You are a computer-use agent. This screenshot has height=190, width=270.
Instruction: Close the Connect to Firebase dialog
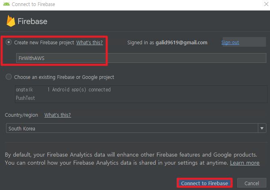(x=266, y=4)
